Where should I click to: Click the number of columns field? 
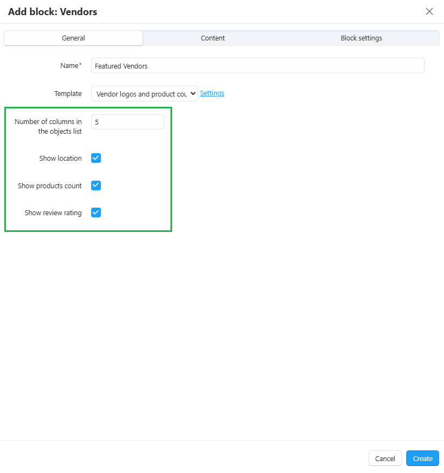(x=127, y=122)
